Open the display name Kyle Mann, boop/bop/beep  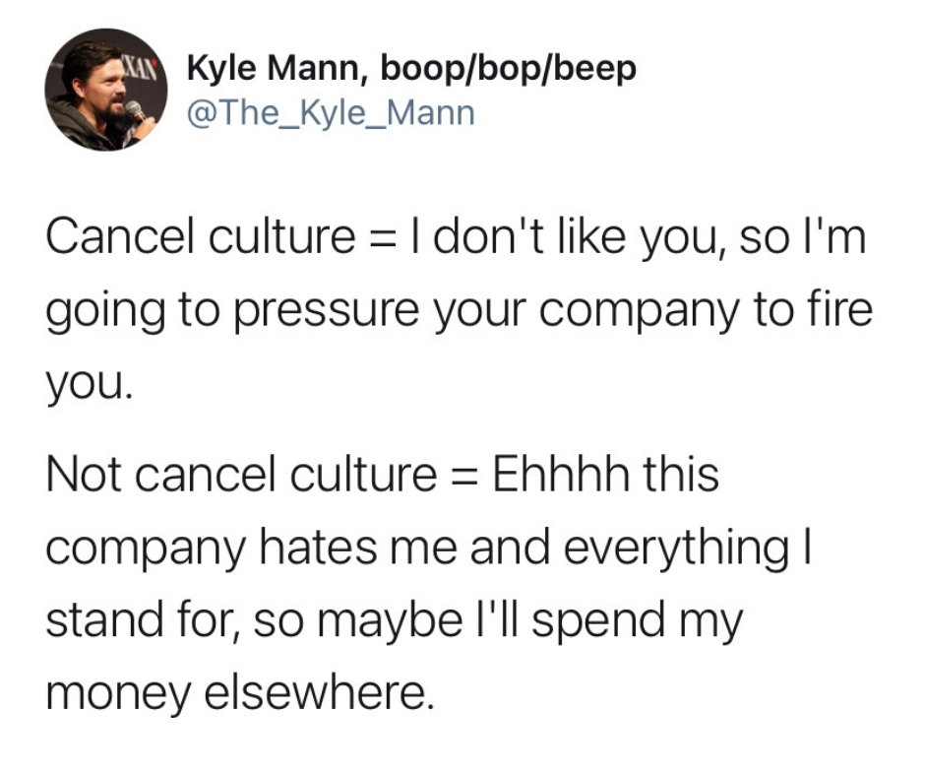pos(410,68)
